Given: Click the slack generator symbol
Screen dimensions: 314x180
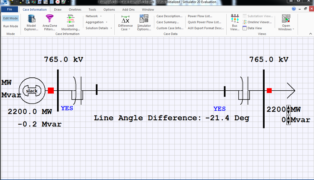Looking at the screenshot, I should click(x=32, y=91).
